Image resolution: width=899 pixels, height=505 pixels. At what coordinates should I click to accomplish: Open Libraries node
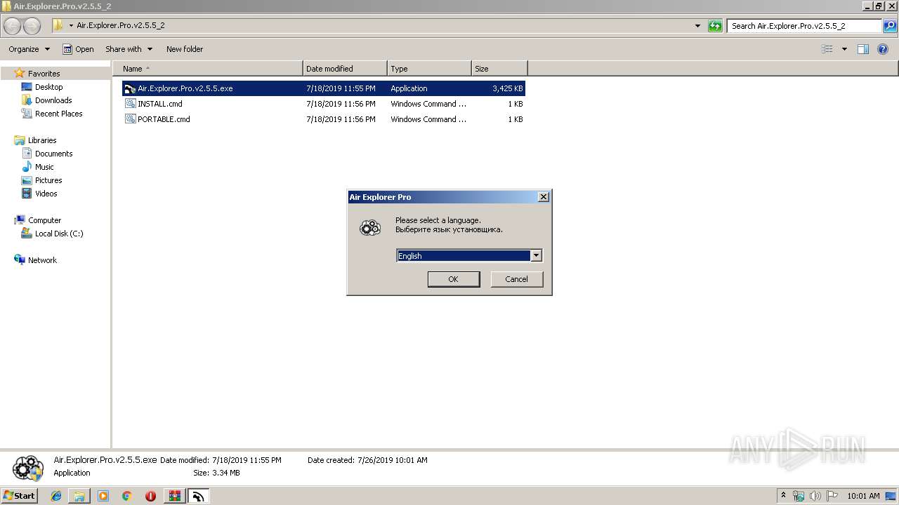coord(42,140)
